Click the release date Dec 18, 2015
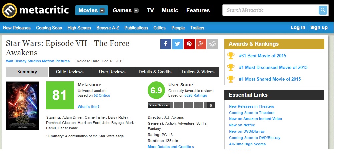 (113, 61)
